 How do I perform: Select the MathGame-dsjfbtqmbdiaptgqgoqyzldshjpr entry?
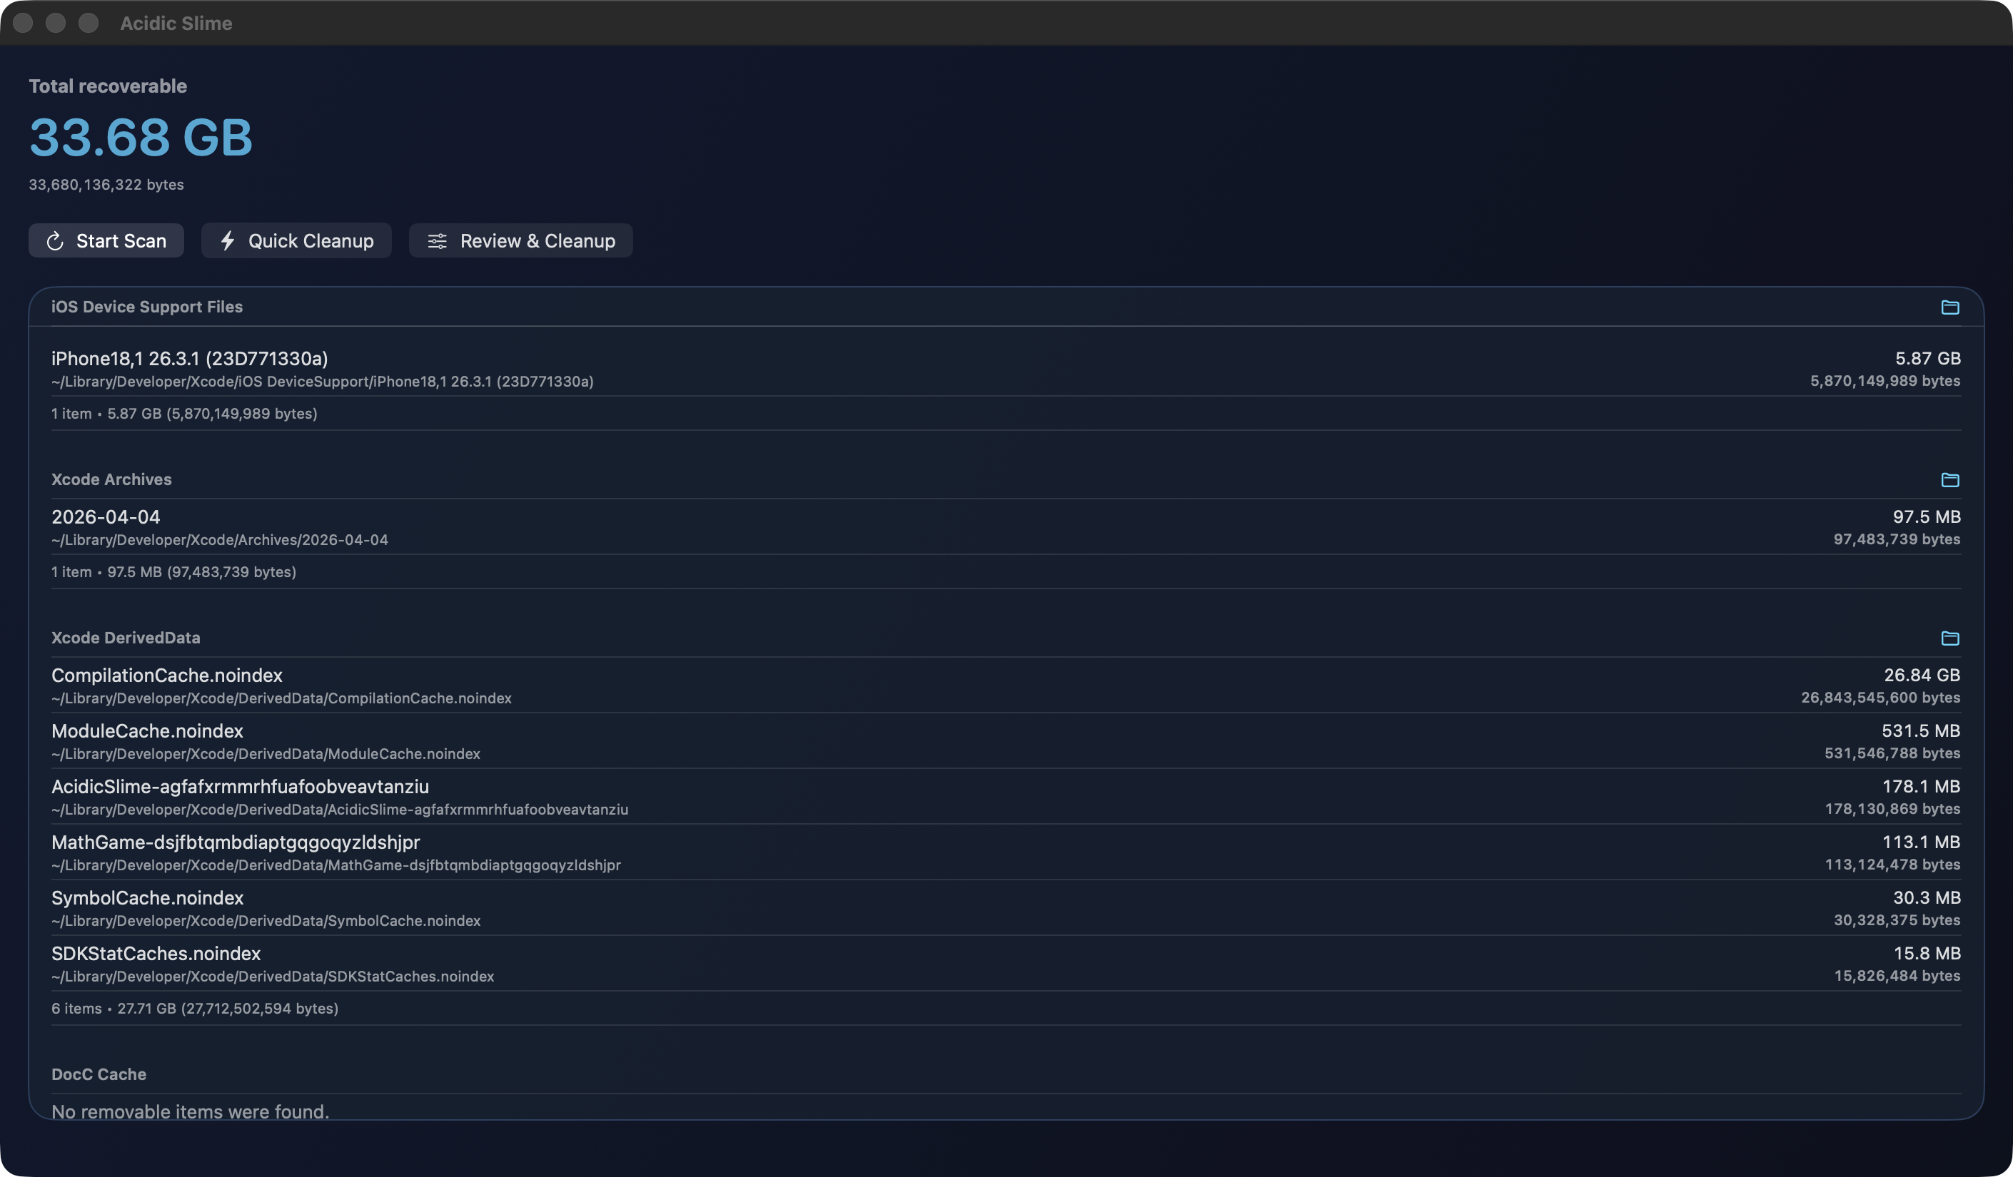coord(235,842)
